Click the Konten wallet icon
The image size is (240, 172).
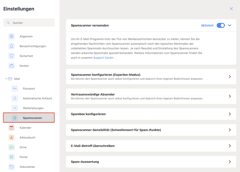point(11,66)
